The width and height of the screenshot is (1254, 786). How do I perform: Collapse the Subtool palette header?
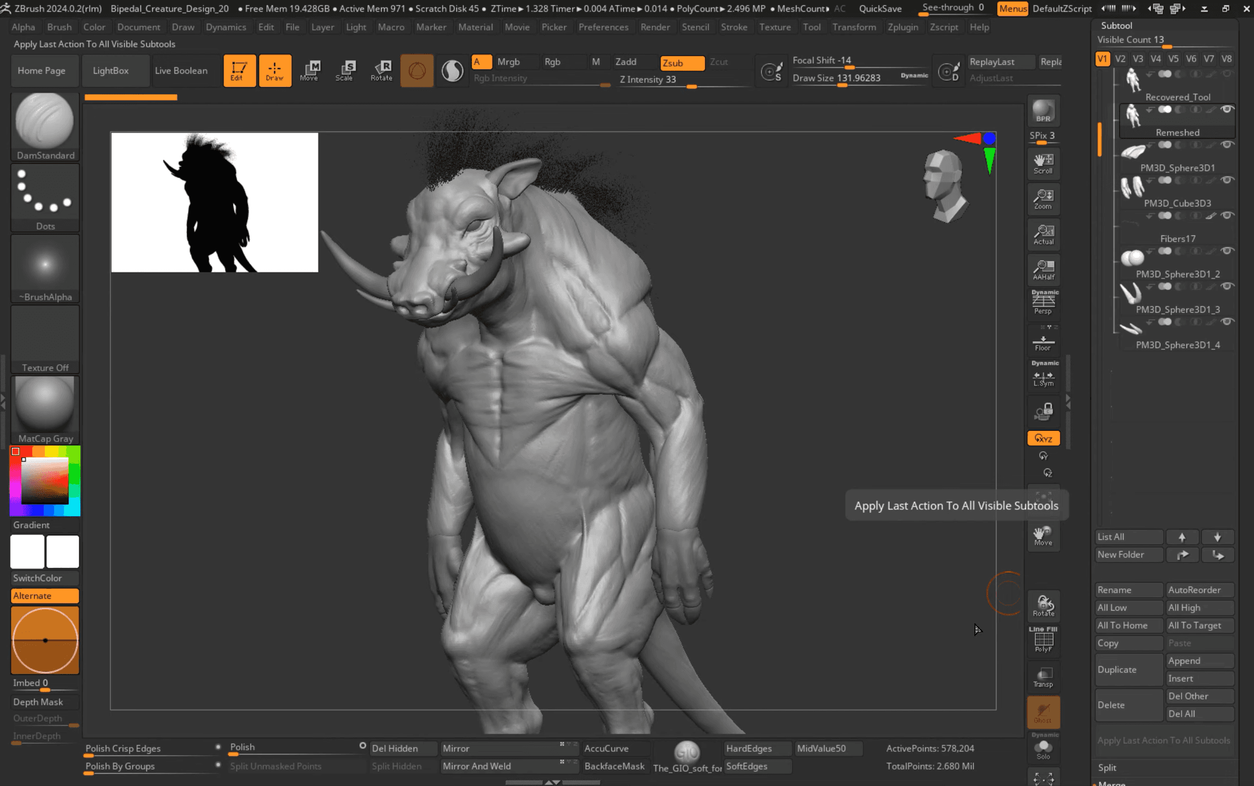1116,26
